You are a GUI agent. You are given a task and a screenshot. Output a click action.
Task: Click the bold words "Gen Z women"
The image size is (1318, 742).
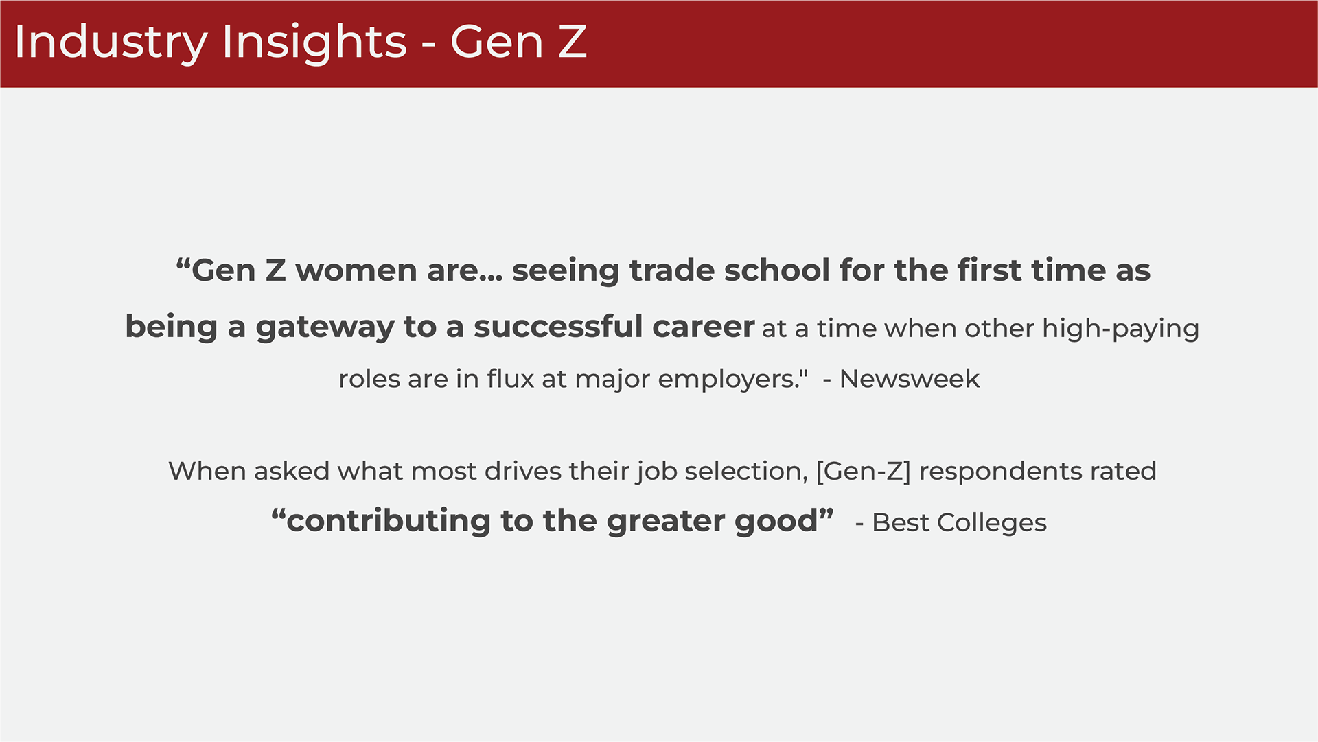pyautogui.click(x=303, y=270)
